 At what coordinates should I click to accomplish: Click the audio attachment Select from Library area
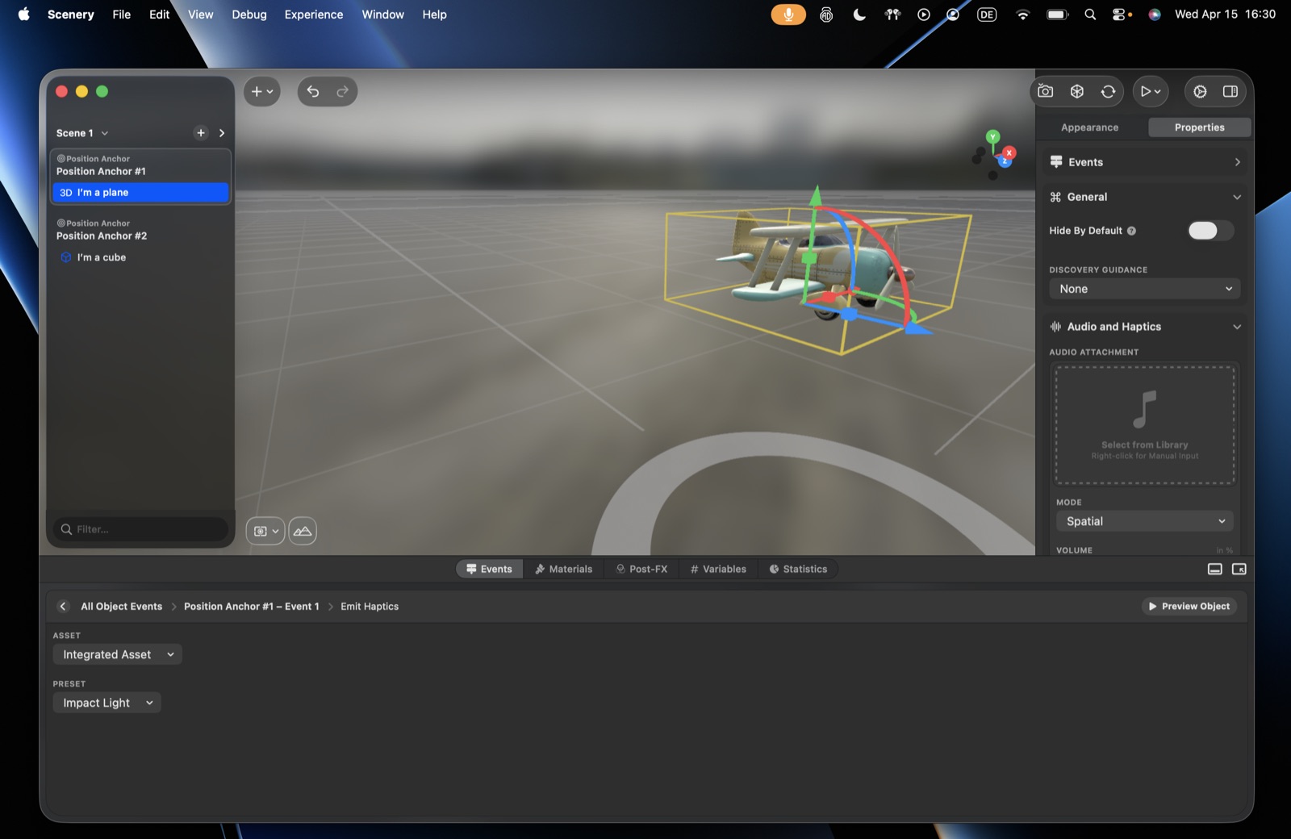pos(1145,425)
